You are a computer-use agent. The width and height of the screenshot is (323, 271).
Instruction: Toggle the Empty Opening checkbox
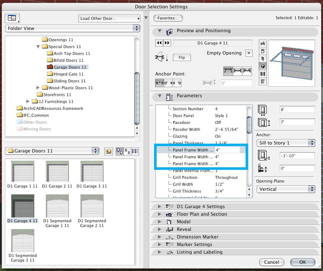tap(248, 53)
